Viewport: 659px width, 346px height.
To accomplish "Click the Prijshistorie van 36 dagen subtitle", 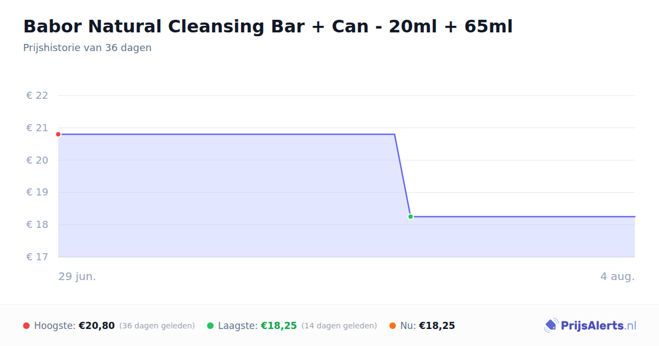I will click(87, 48).
